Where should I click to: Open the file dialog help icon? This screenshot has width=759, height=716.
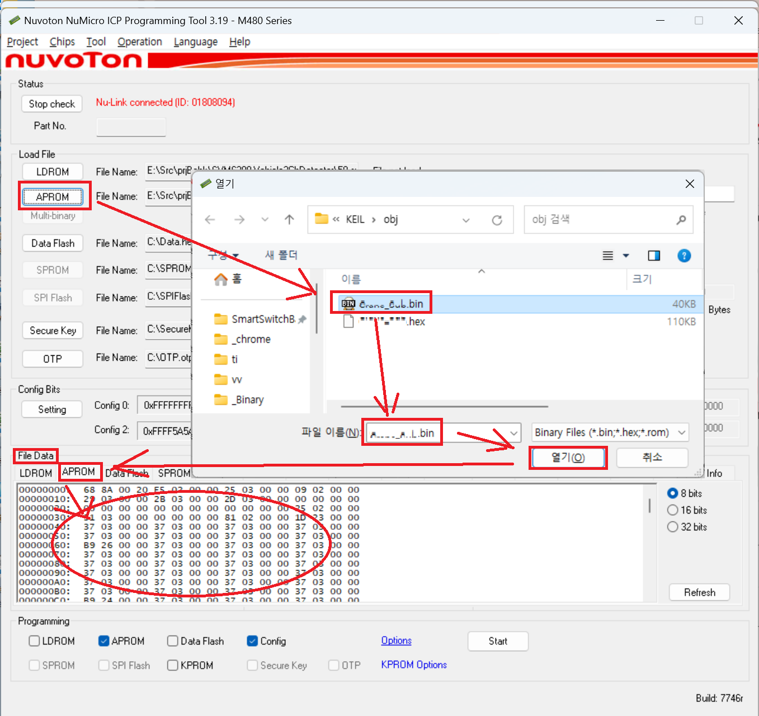(x=684, y=256)
